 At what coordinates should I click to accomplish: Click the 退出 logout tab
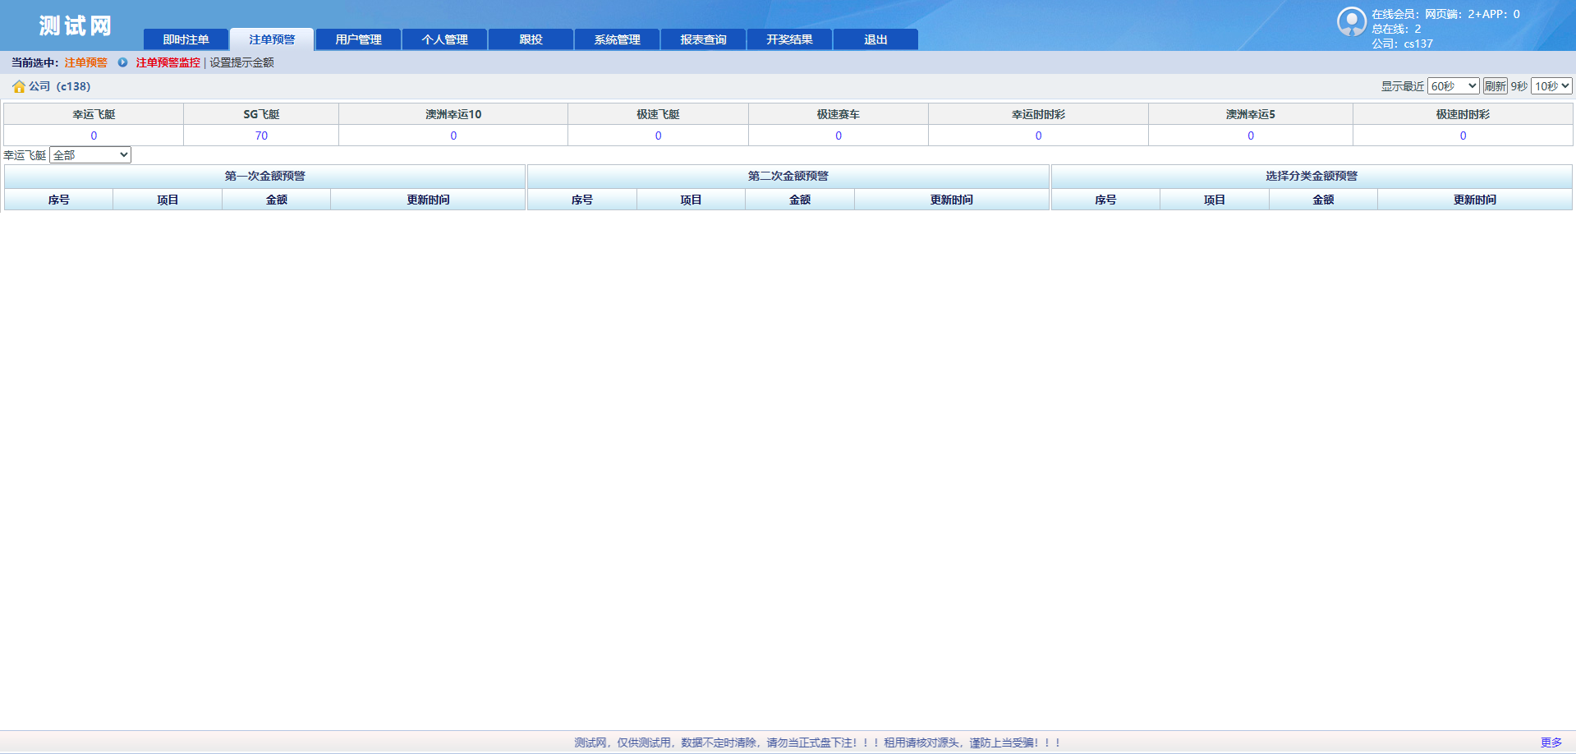875,39
